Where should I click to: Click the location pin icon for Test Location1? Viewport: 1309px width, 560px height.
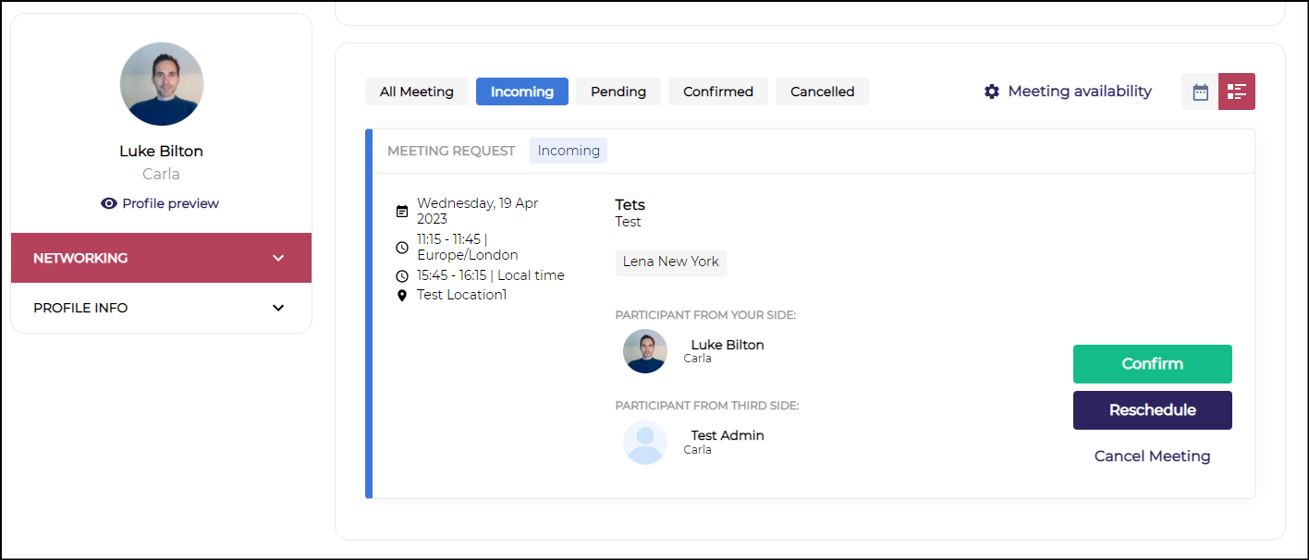402,296
